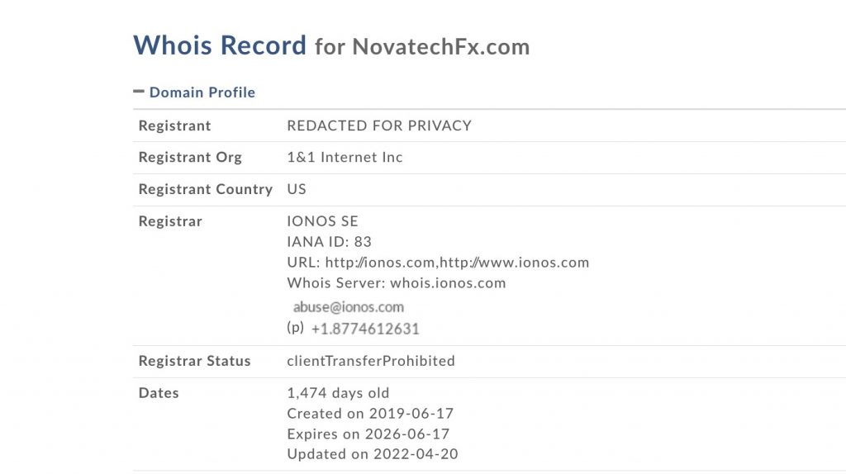
Task: Click the +1.8774612631 phone number image
Action: [x=365, y=329]
